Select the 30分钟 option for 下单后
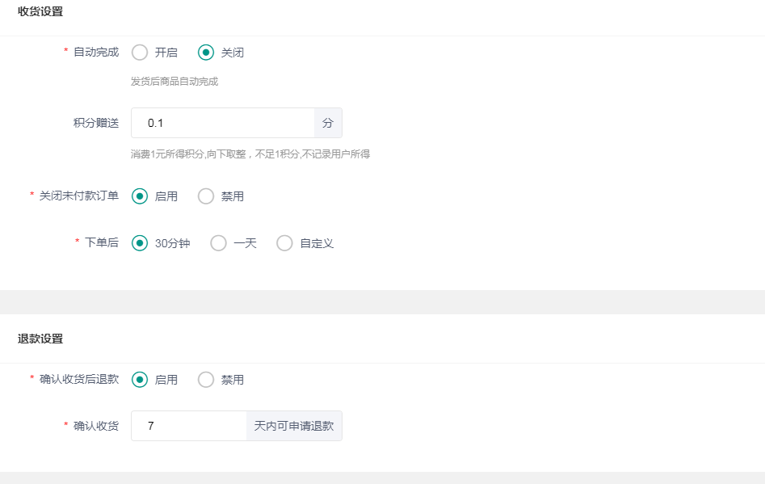The image size is (765, 484). point(140,243)
